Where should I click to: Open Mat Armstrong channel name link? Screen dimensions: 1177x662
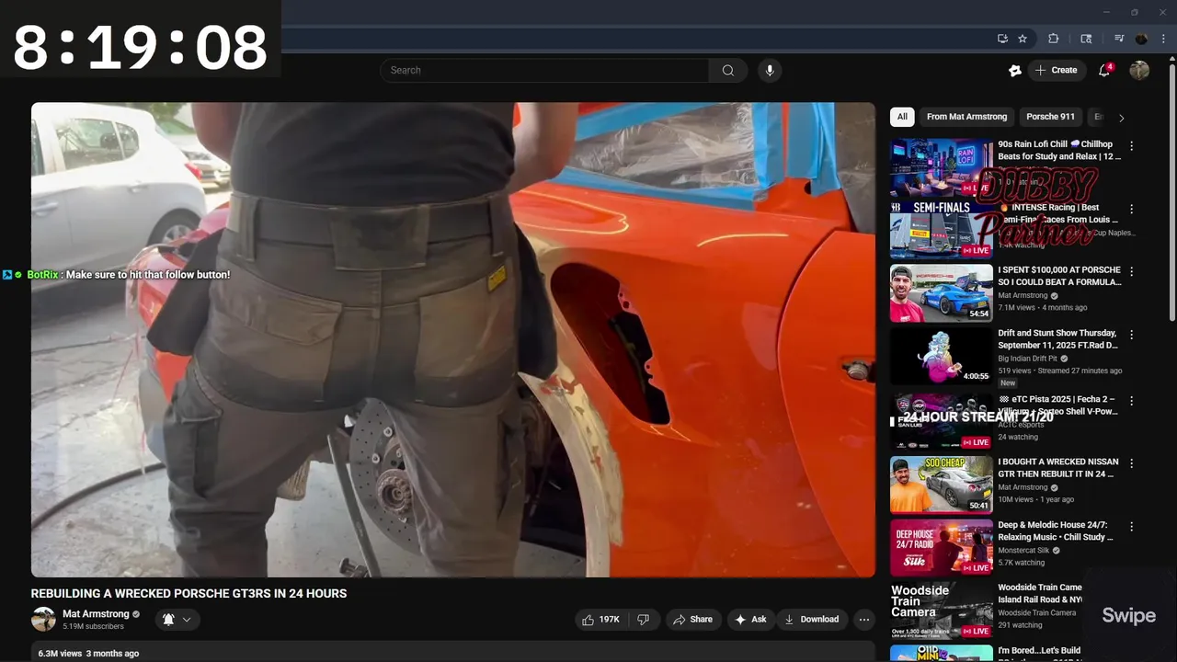coord(96,613)
